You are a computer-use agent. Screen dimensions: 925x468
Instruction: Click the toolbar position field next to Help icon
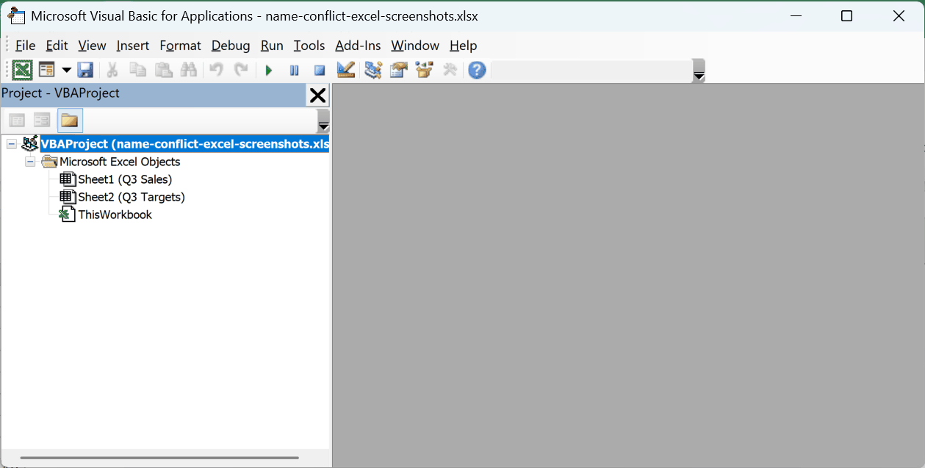point(591,71)
